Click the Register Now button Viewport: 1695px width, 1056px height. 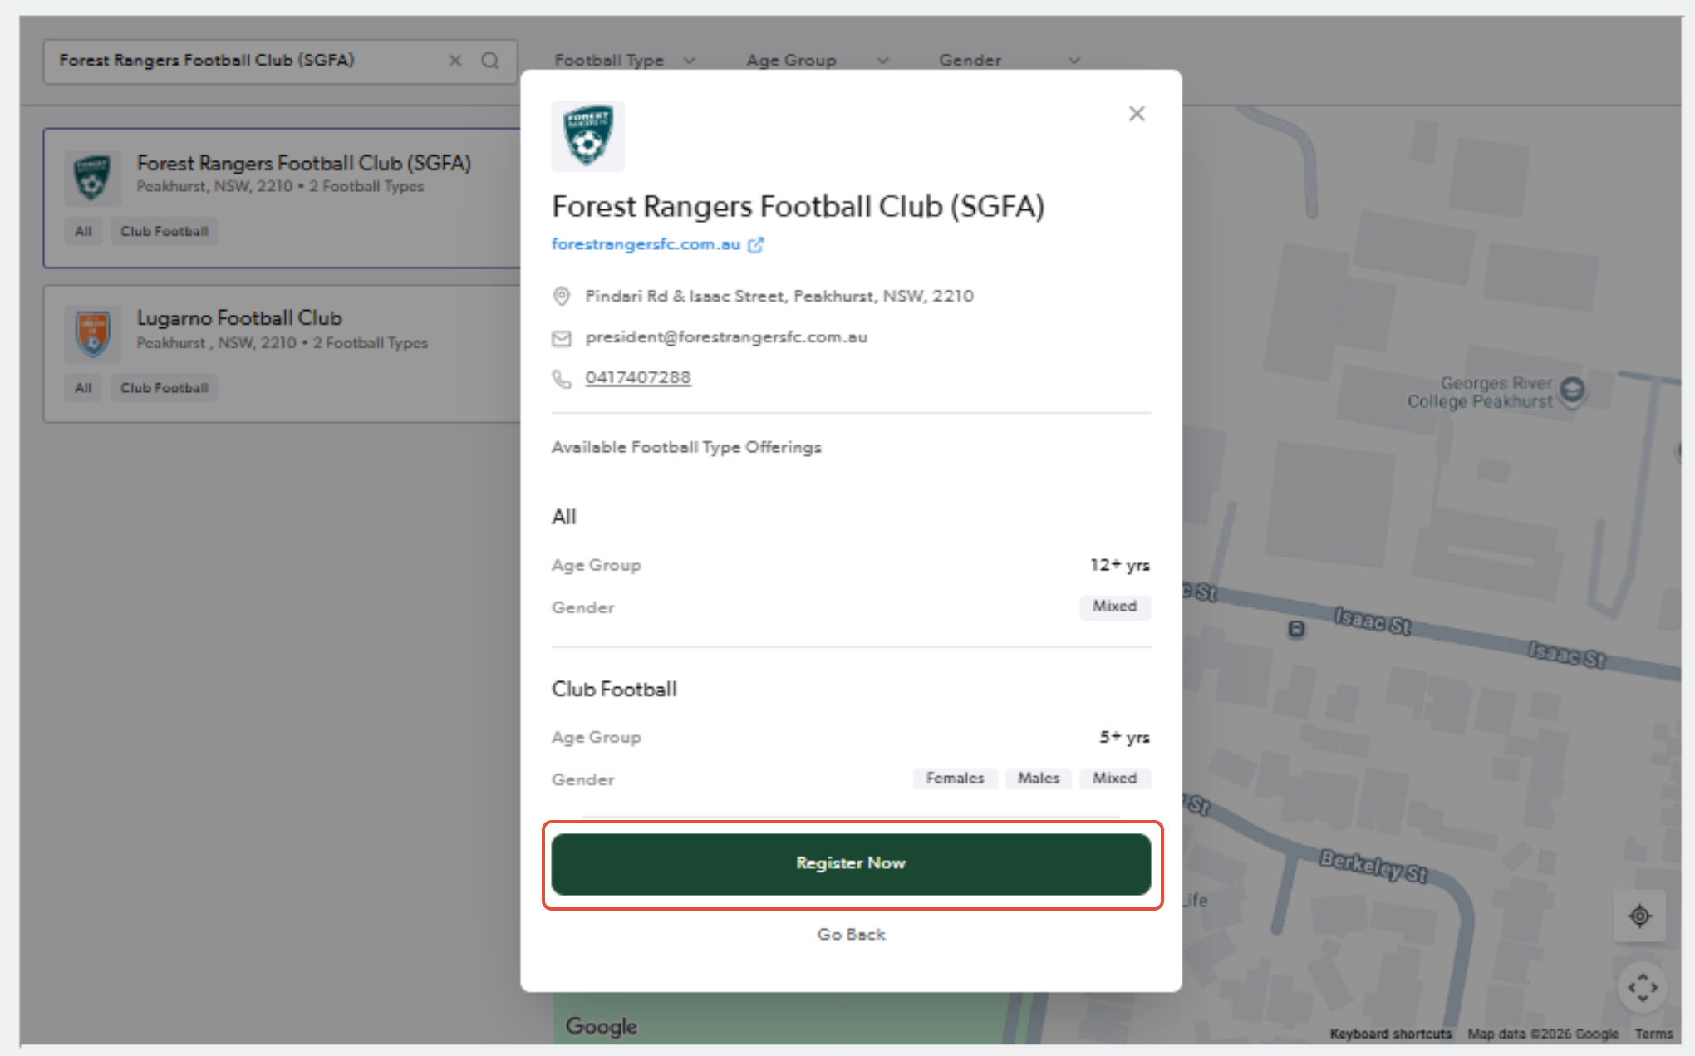[851, 864]
